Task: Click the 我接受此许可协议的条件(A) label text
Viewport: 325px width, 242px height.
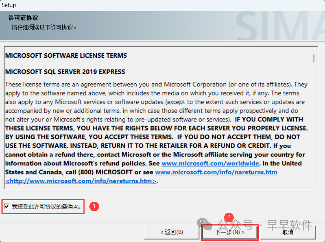Action: coord(46,206)
